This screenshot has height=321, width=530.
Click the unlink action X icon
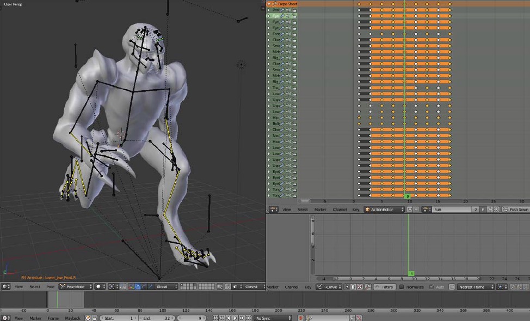pyautogui.click(x=496, y=210)
